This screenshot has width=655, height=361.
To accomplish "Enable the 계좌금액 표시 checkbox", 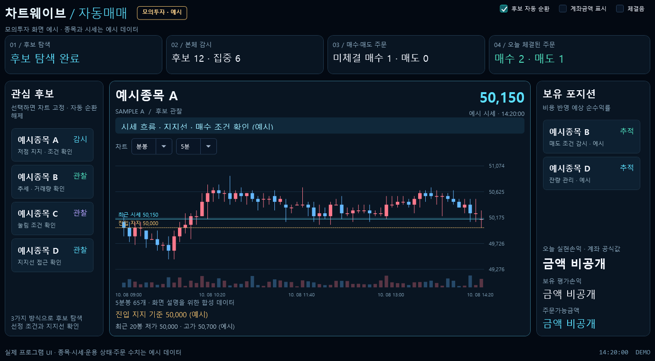I will 563,9.
